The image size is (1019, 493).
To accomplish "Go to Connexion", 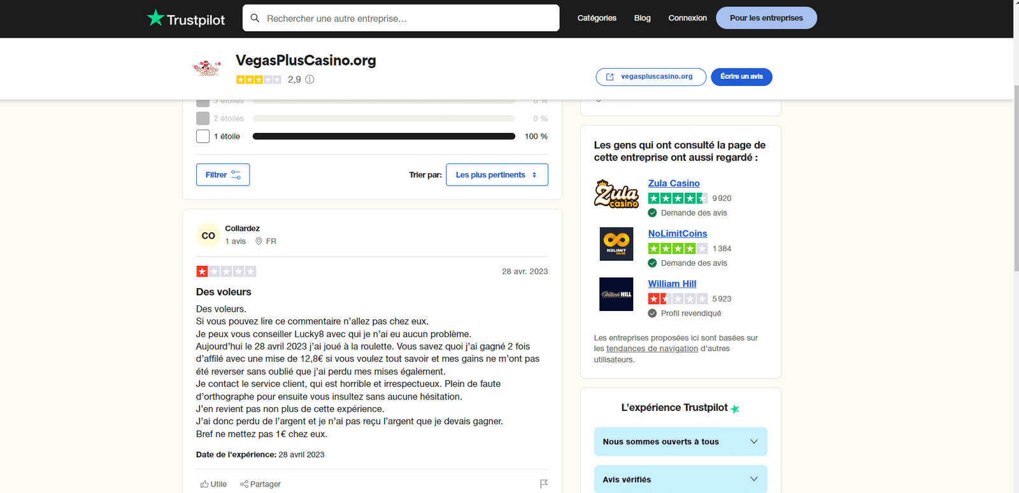I will 687,18.
